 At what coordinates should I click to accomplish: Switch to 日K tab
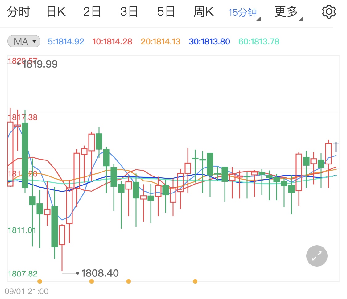pos(56,12)
